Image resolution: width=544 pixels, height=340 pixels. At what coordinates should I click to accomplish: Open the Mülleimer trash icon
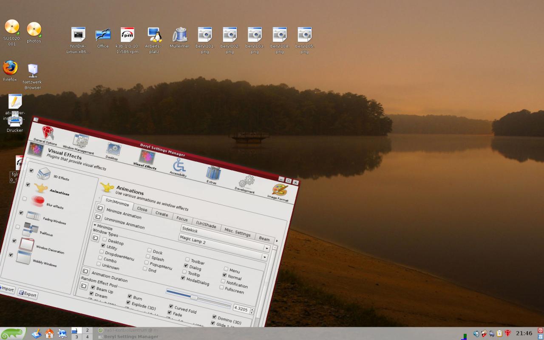pyautogui.click(x=180, y=34)
